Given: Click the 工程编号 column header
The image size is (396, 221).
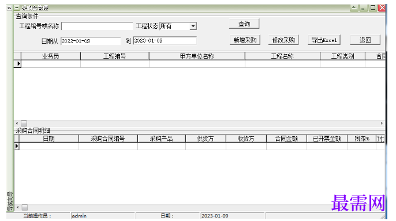Looking at the screenshot, I should [x=115, y=56].
